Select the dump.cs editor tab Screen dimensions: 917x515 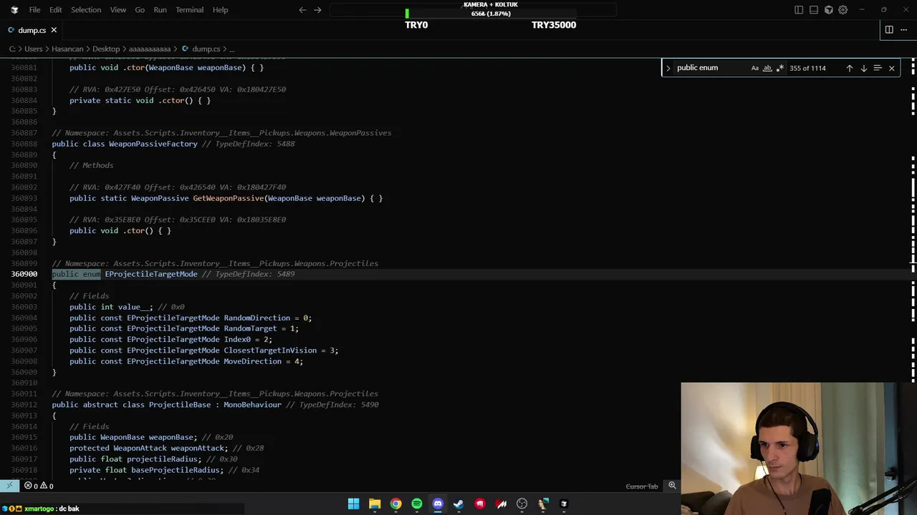(32, 30)
